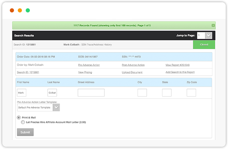Focus the City input box
Screen dimensions: 228x149
(x=142, y=93)
